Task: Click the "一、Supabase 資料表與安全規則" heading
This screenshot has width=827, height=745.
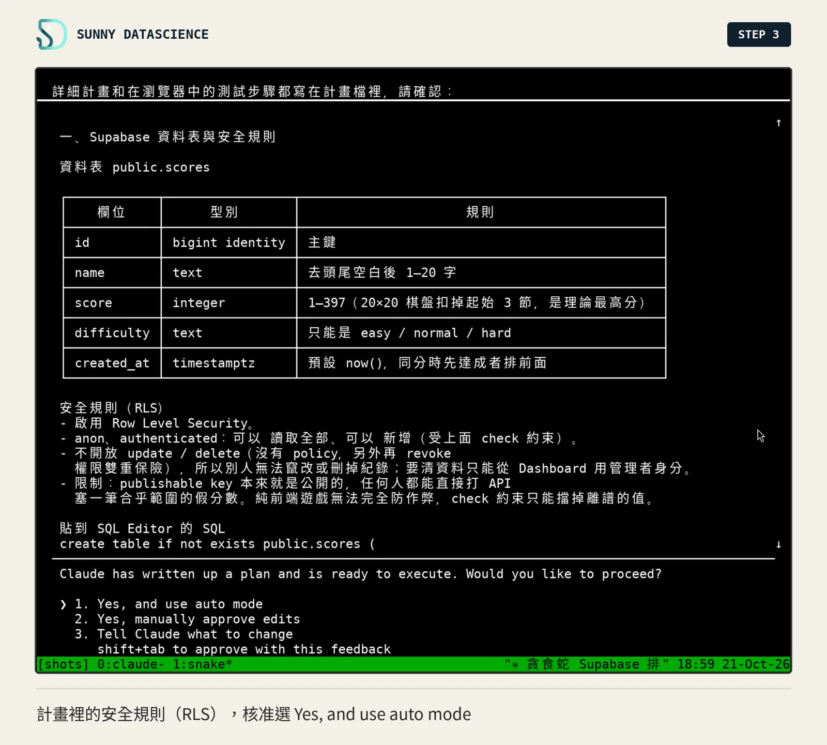Action: pyautogui.click(x=168, y=137)
